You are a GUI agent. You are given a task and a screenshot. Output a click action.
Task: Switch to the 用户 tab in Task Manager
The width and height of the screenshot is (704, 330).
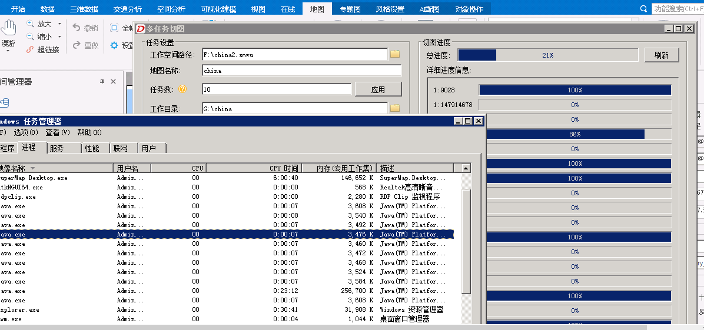click(x=152, y=148)
